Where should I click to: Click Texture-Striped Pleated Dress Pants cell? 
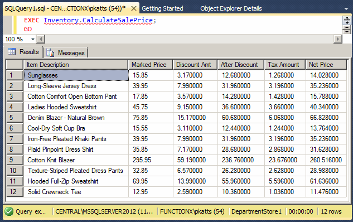point(76,171)
